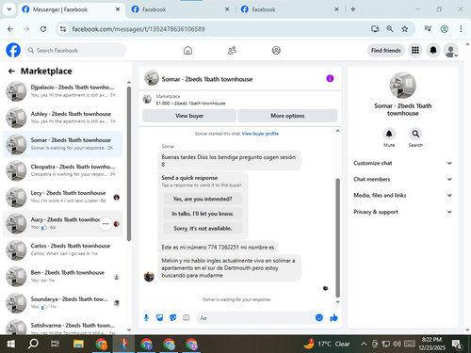Screen dimensions: 471x353
Task: Click the Find friends button
Action: click(x=386, y=50)
